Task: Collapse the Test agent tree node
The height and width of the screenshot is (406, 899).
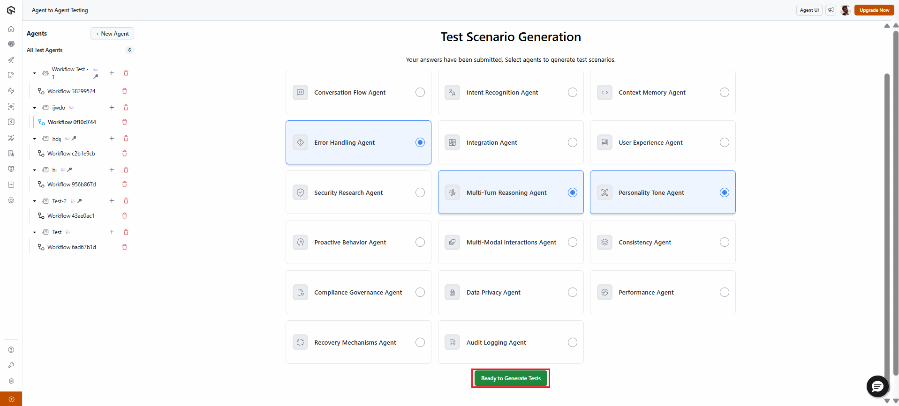Action: 35,232
